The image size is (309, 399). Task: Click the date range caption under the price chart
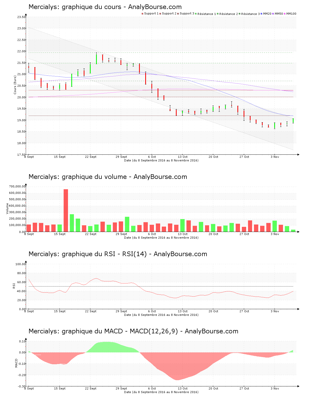pyautogui.click(x=161, y=160)
